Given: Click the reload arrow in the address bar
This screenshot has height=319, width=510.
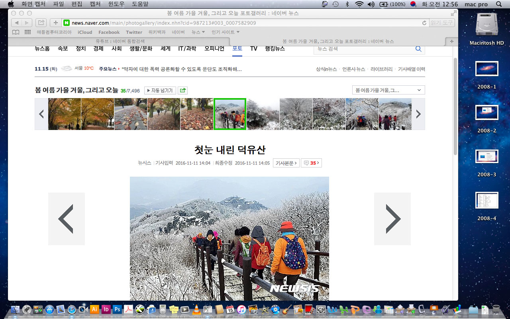Looking at the screenshot, I should (x=424, y=23).
